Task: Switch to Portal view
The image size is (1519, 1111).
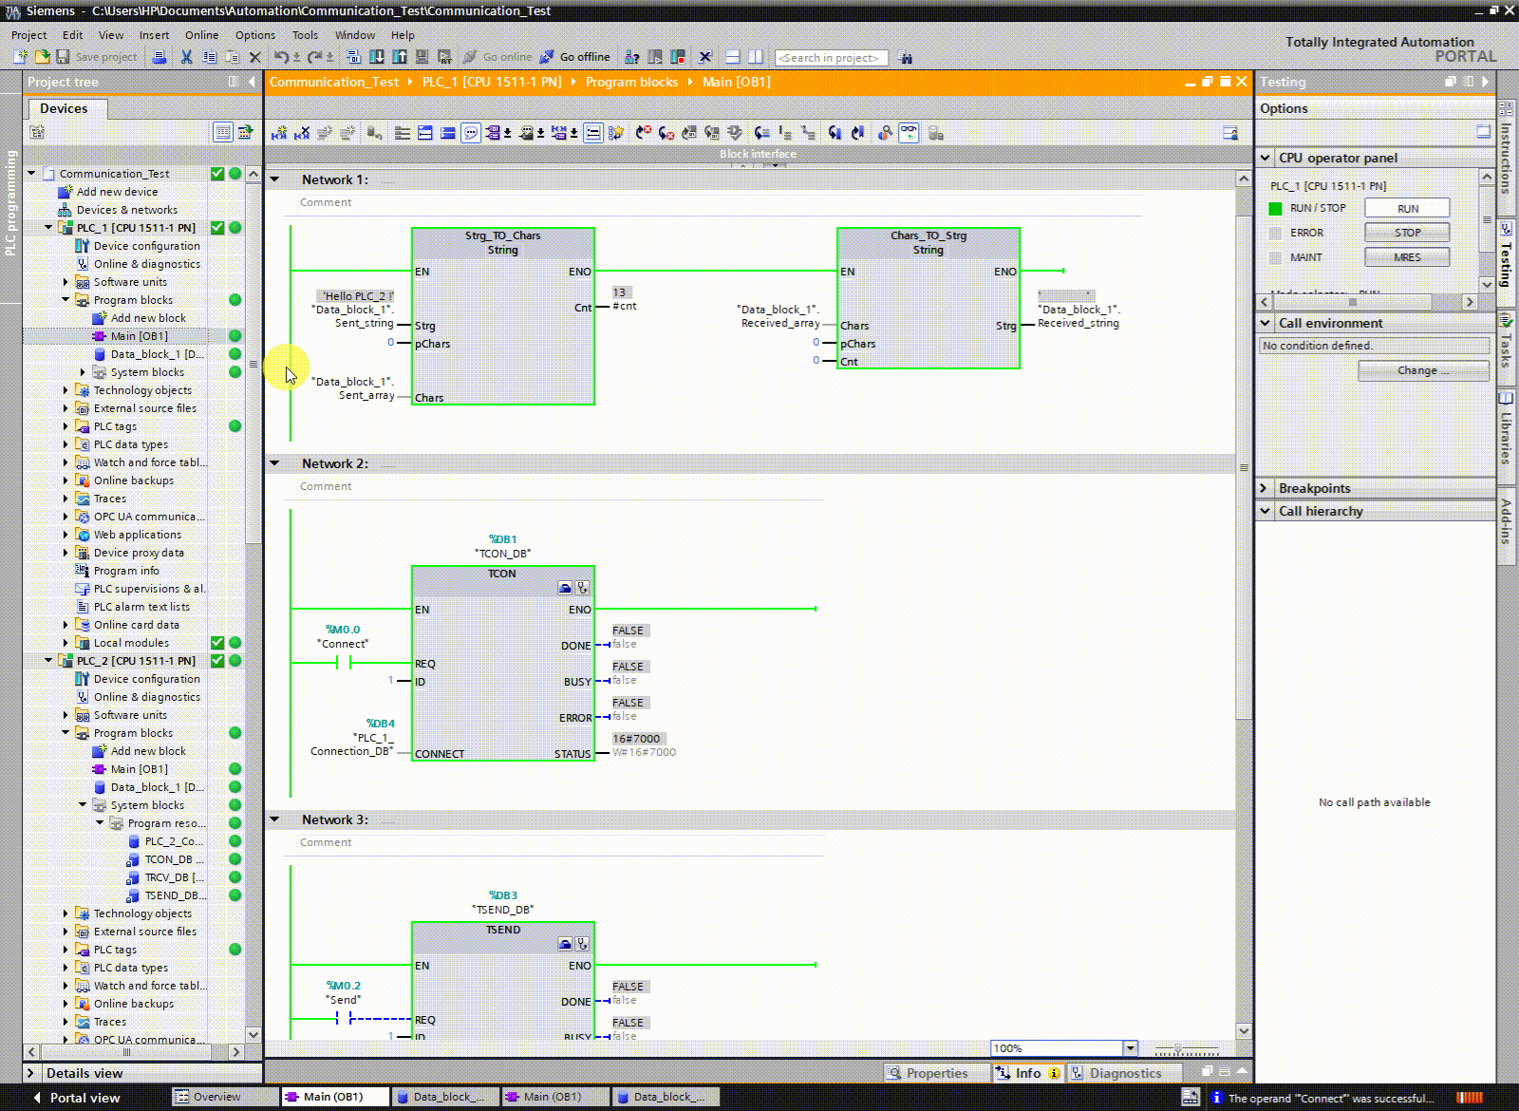Action: (77, 1098)
